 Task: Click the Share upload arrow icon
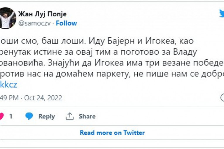[69, 116]
